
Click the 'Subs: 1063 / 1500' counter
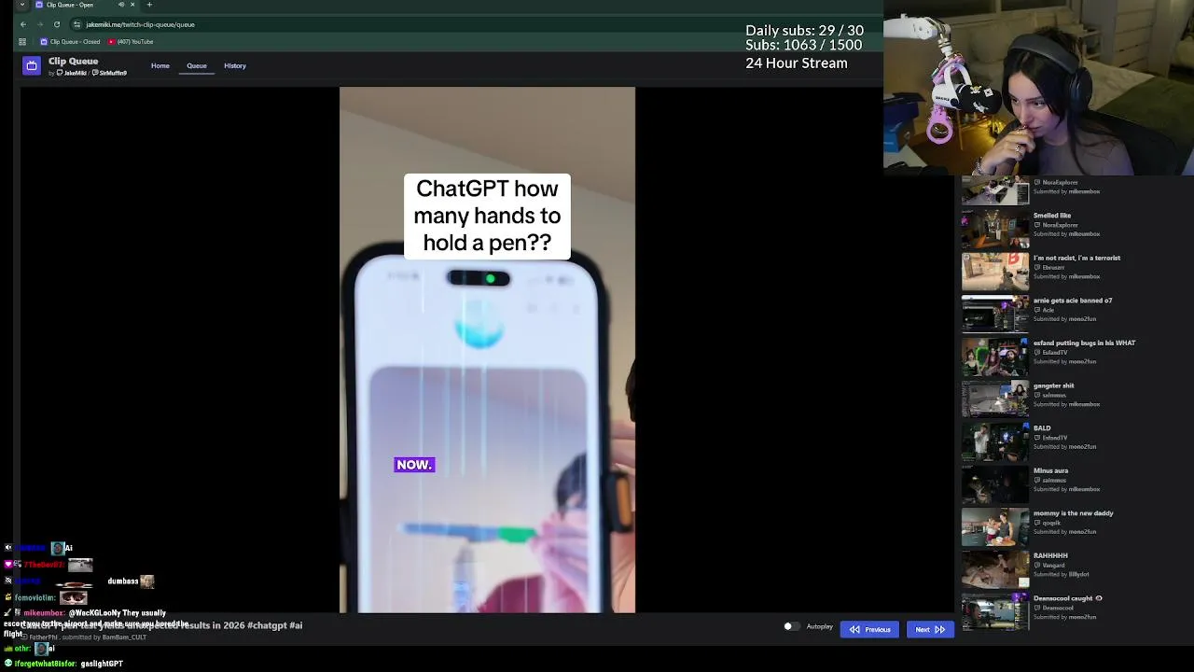coord(804,45)
